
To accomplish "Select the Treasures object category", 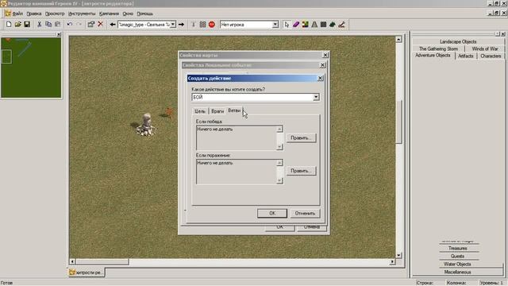I will click(458, 248).
